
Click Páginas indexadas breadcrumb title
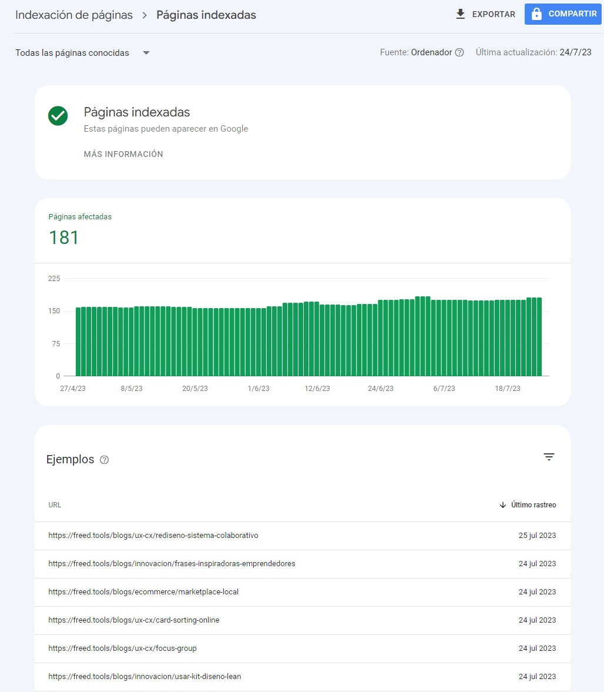206,15
